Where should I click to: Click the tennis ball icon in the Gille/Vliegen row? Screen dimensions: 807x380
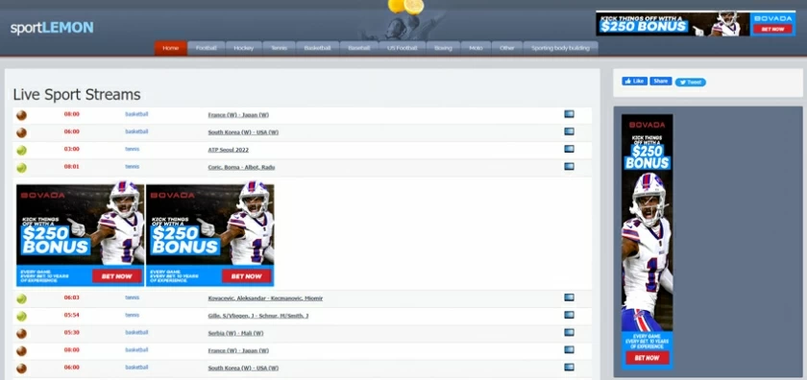[21, 316]
